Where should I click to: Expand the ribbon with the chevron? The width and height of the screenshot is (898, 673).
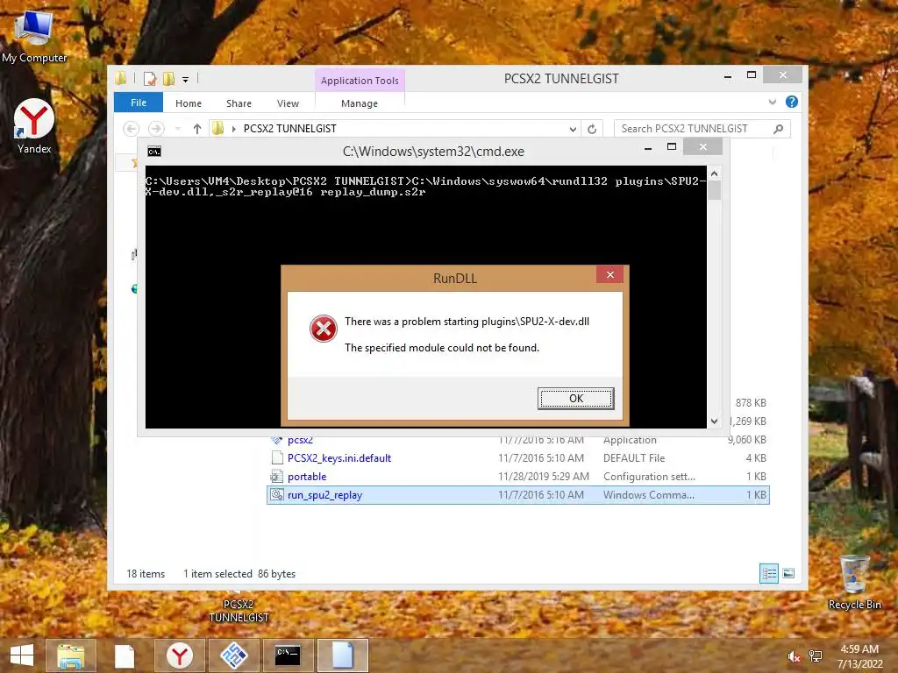click(772, 102)
